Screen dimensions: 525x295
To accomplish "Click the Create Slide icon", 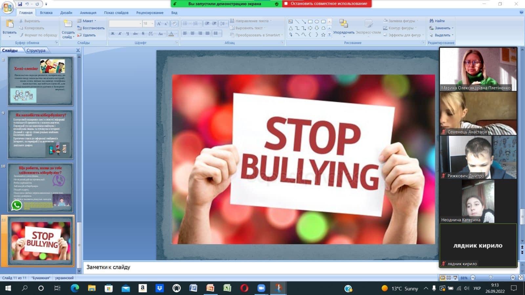I will tap(68, 24).
